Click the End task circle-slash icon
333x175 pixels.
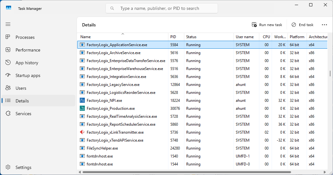tap(294, 25)
